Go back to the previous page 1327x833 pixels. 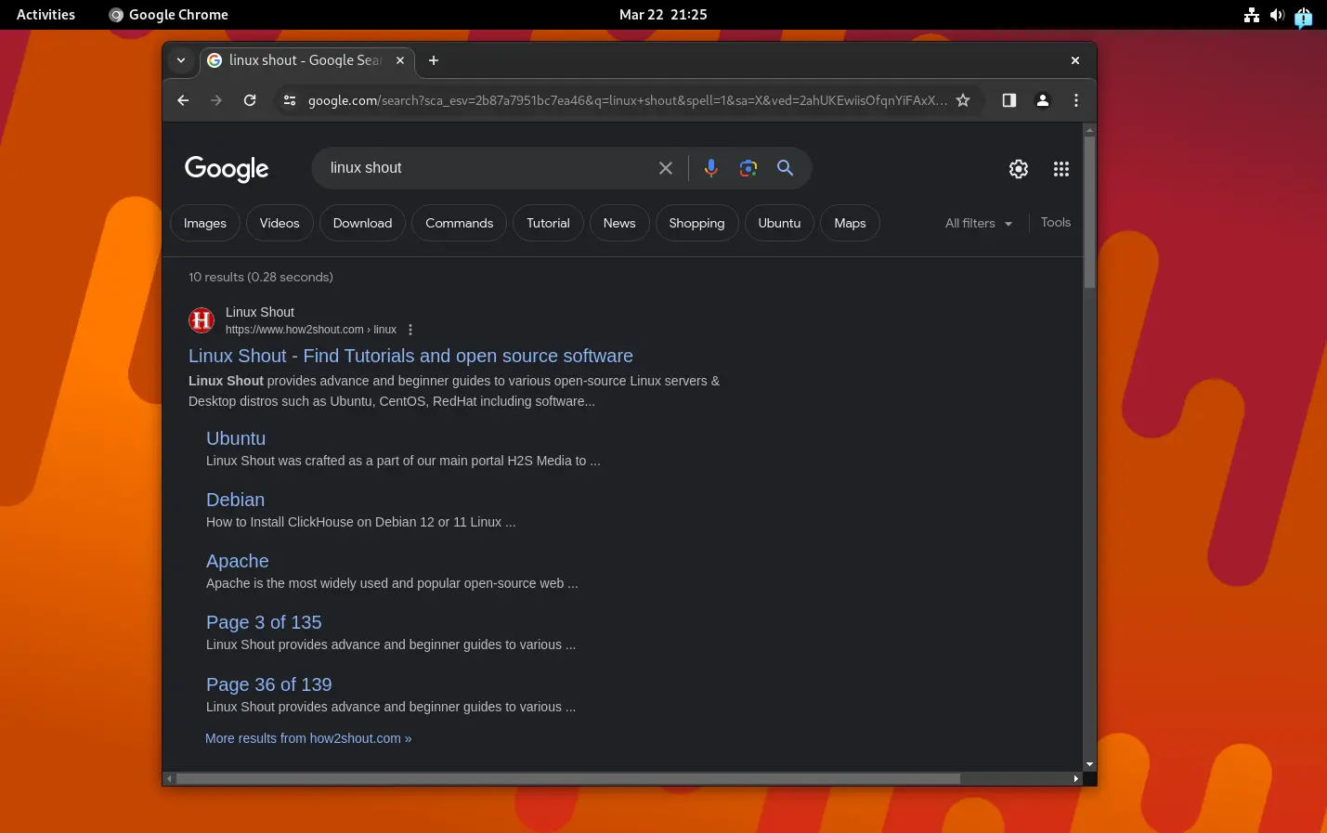(183, 100)
